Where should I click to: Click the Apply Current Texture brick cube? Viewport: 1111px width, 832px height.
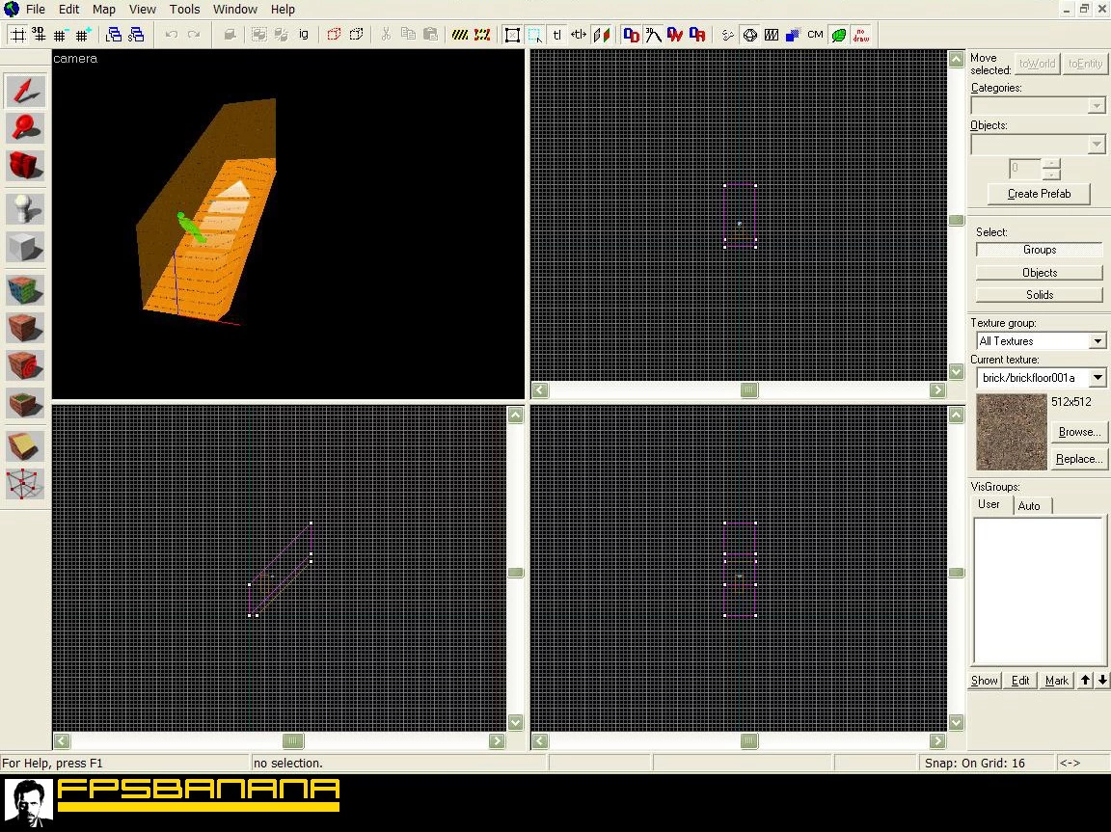(x=25, y=328)
